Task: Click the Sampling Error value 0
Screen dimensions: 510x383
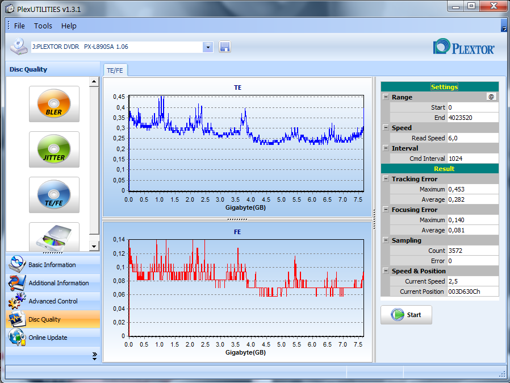Action: pyautogui.click(x=473, y=261)
